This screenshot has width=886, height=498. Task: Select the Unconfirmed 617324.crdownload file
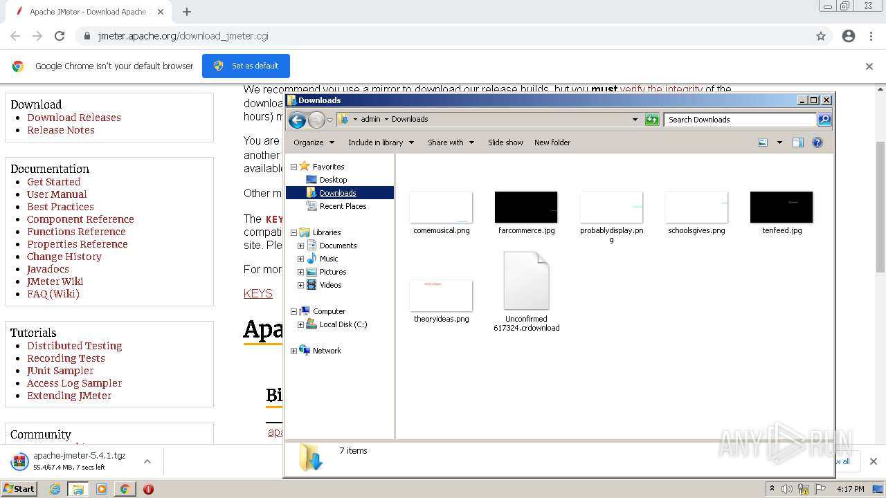(526, 292)
